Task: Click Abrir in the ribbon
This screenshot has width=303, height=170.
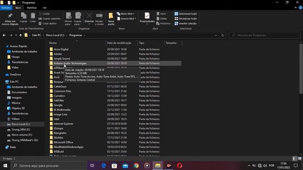Action: point(161,14)
